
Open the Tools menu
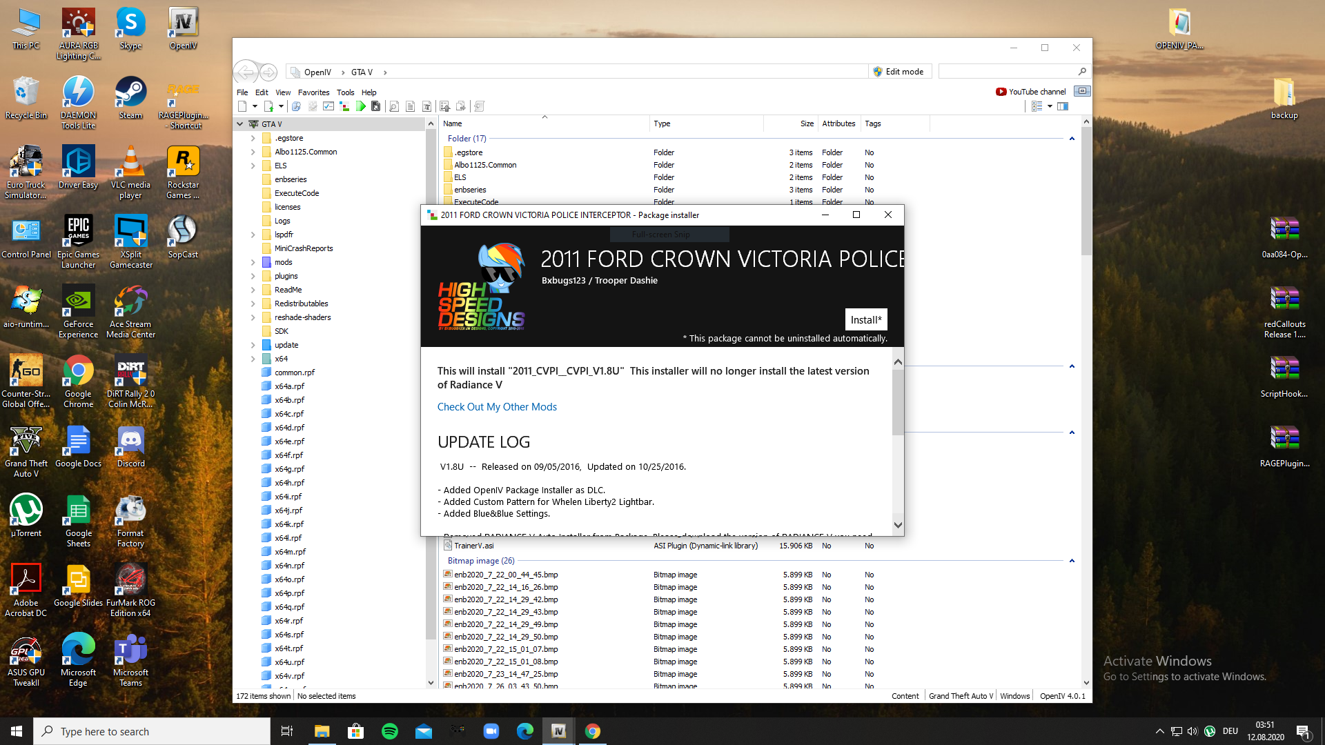click(x=345, y=92)
